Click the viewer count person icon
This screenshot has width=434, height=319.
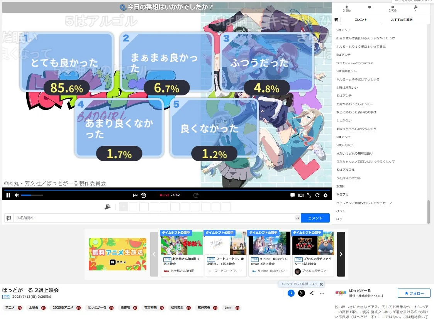346,7
